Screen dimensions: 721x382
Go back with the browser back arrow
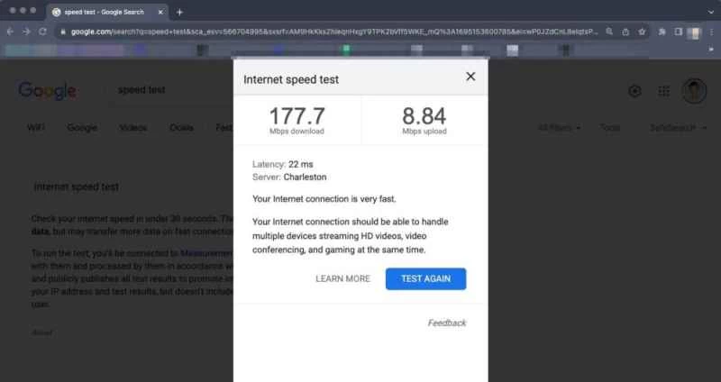coord(10,32)
